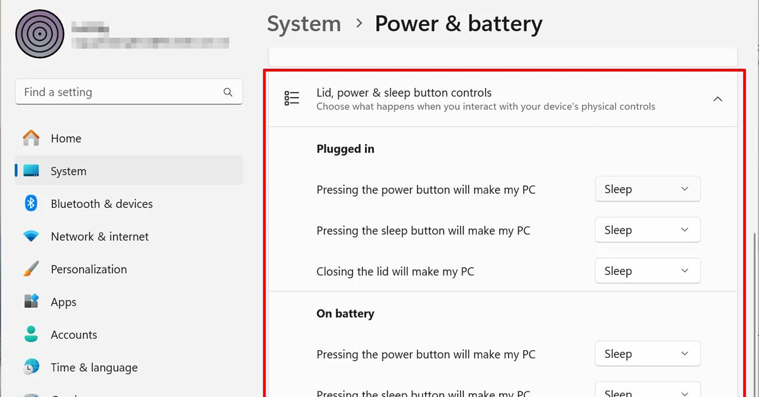Open plugged-in lid close action dropdown
Image resolution: width=759 pixels, height=397 pixels.
click(647, 271)
